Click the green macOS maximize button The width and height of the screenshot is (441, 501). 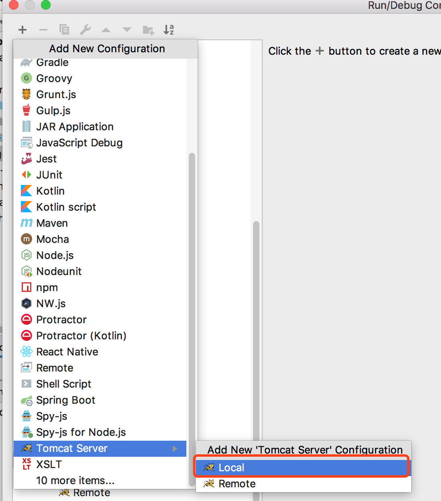[46, 5]
